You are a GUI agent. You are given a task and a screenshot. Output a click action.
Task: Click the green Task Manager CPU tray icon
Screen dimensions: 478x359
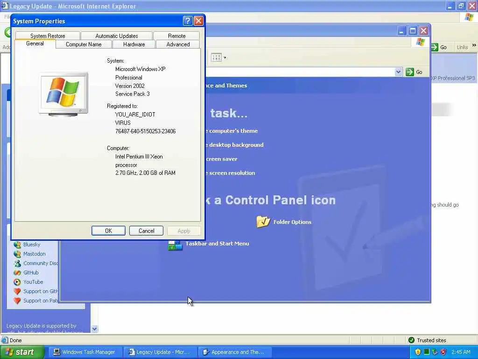[x=427, y=352]
